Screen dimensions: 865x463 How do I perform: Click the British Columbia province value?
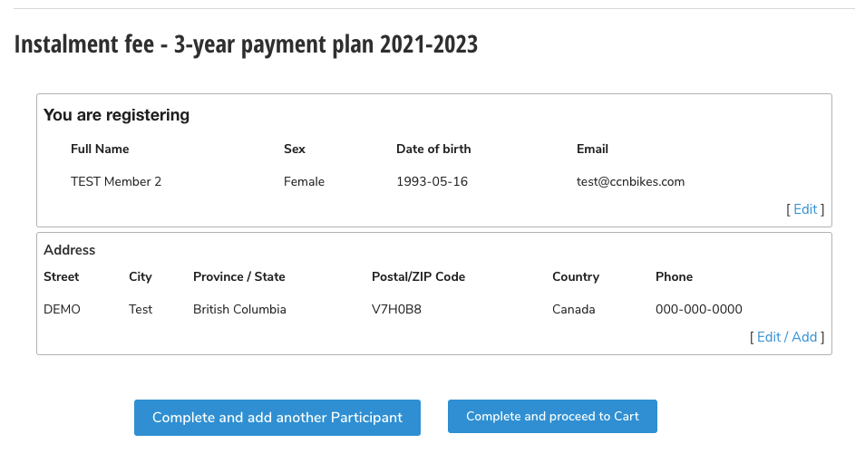coord(239,309)
